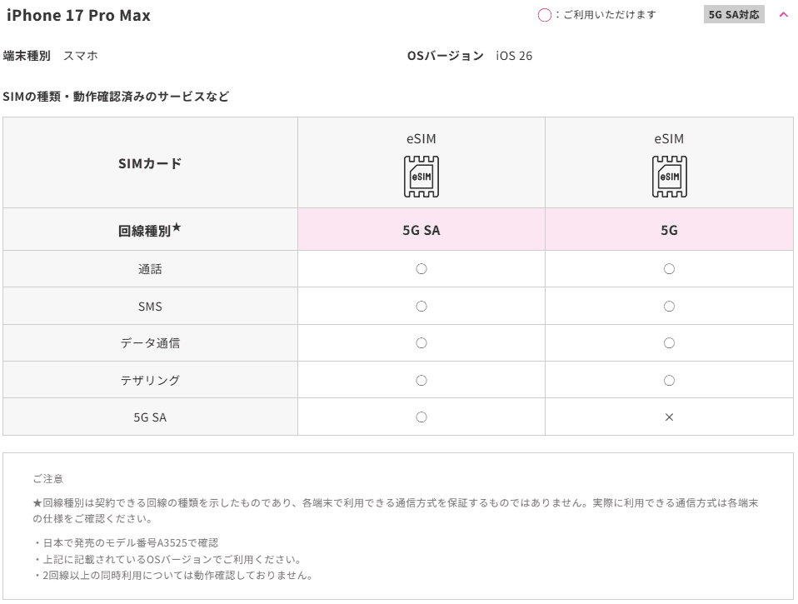Image resolution: width=798 pixels, height=604 pixels.
Task: Click the ご注意 notes heading
Action: point(47,479)
